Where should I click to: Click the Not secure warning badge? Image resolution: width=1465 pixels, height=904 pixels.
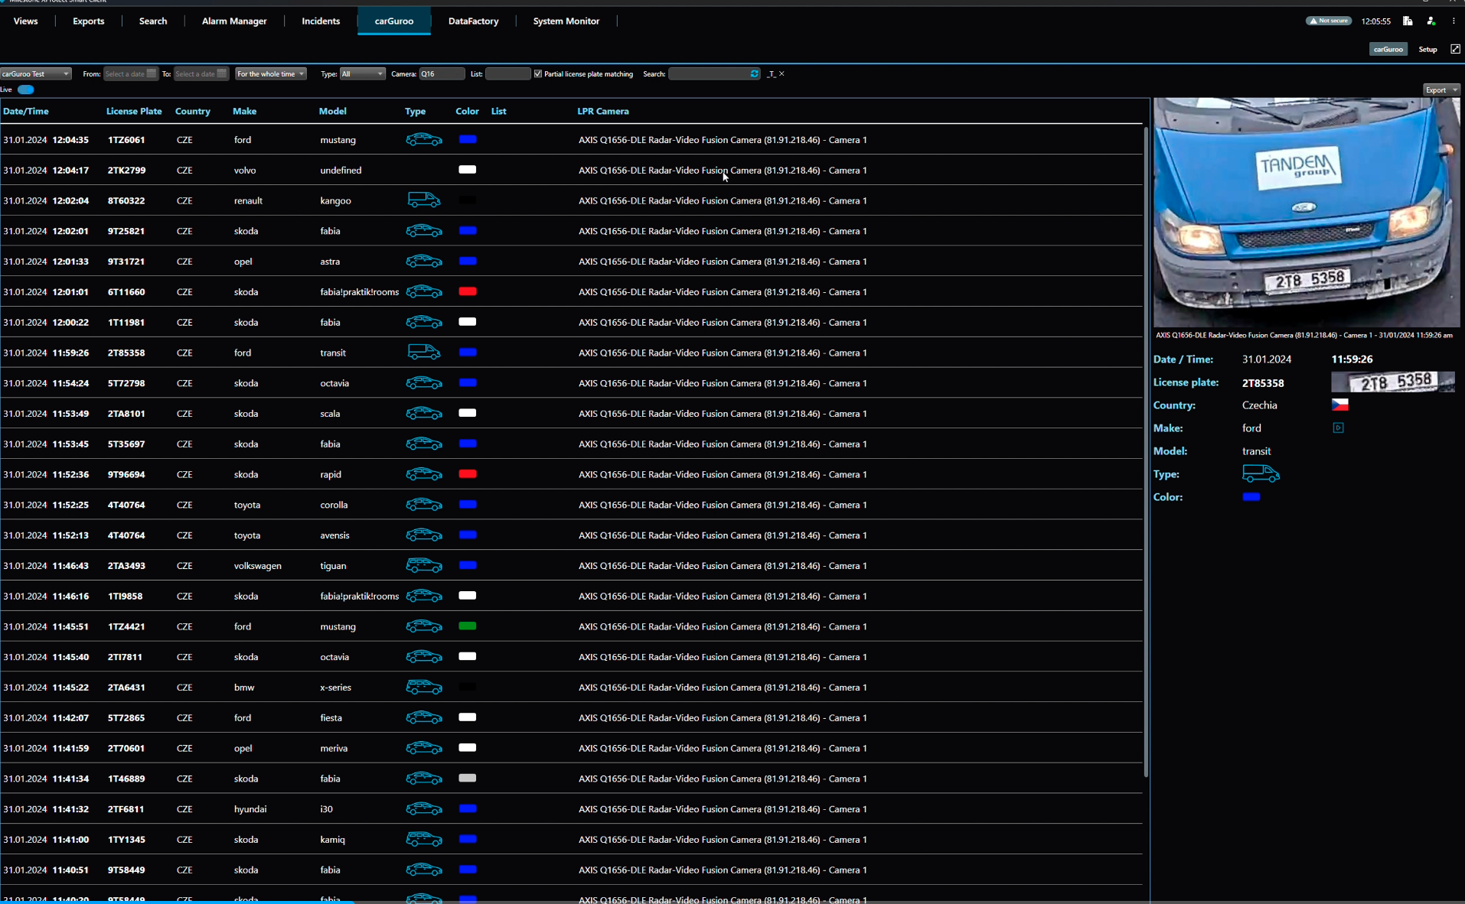point(1328,21)
